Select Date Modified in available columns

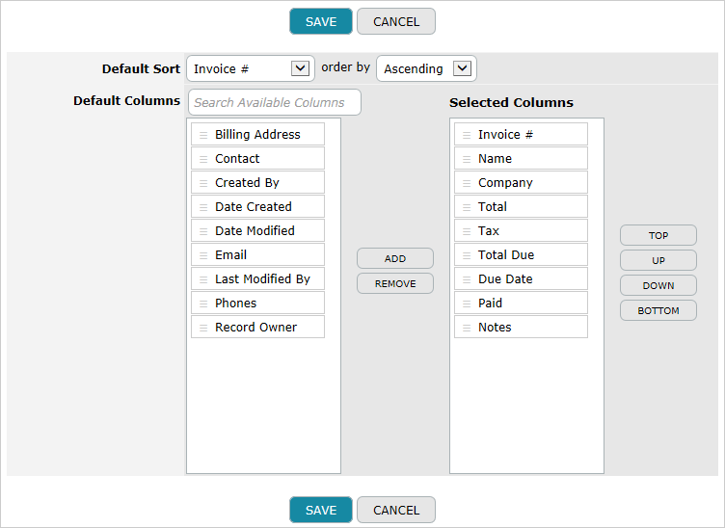(x=258, y=230)
